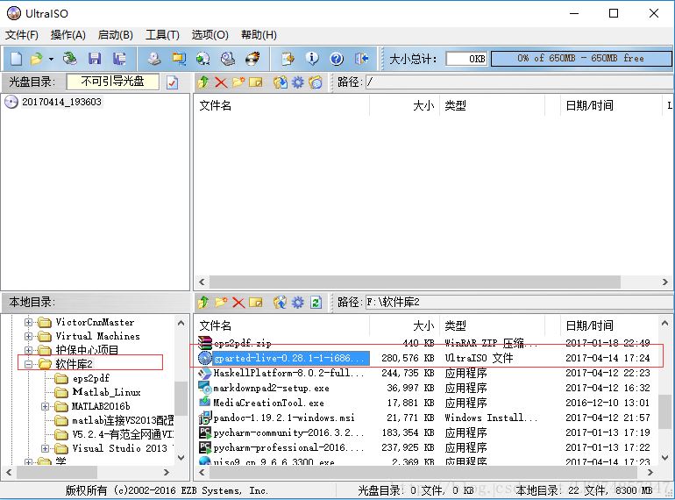675x500 pixels.
Task: Click the Open CD/DVD drive icon
Action: 69,59
